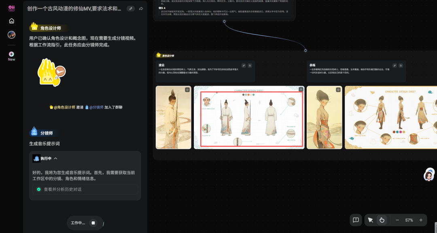Viewport: 437px width, 233px height.
Task: Open 凌云 portrait thumbnail
Action: pyautogui.click(x=173, y=117)
